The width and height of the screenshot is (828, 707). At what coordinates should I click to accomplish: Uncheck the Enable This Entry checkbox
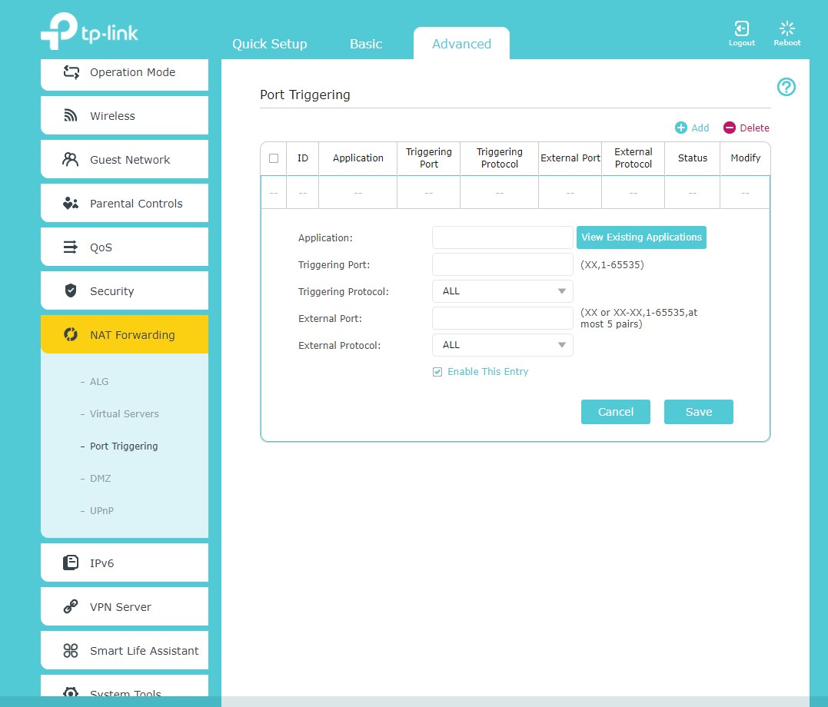pos(437,372)
